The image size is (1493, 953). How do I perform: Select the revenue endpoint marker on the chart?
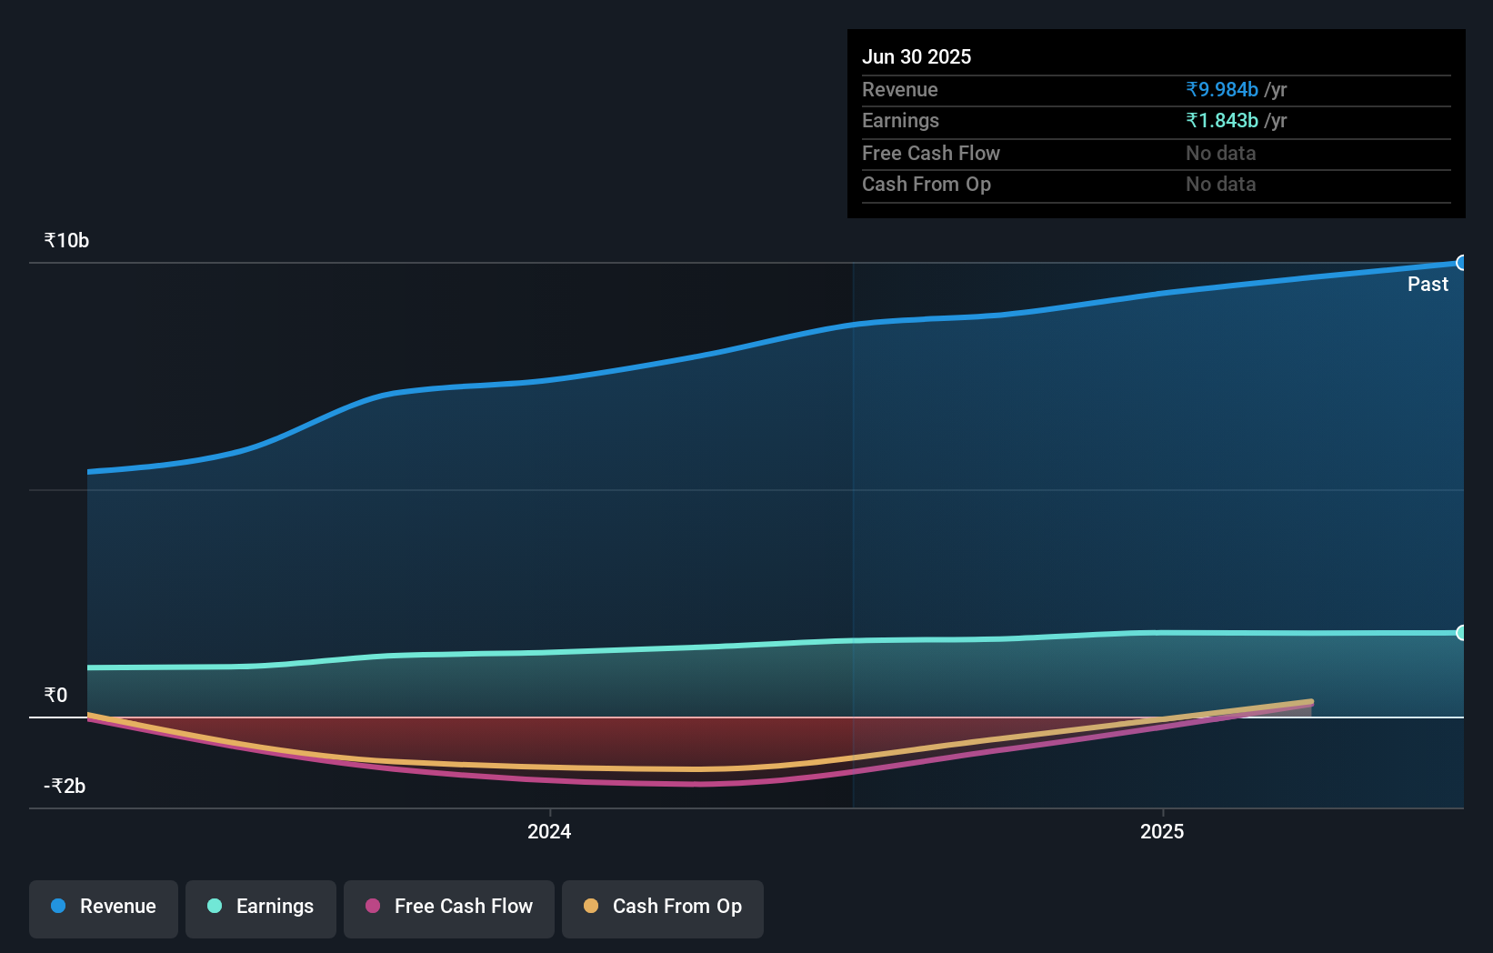pyautogui.click(x=1462, y=262)
